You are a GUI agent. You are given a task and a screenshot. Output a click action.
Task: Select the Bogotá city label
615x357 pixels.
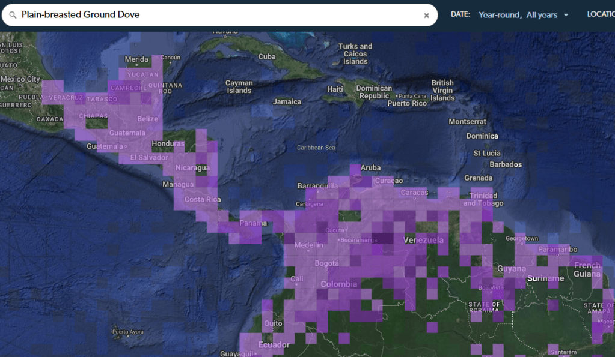(x=327, y=263)
